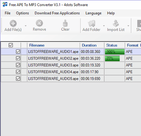This screenshot has width=141, height=136.
Task: Click the application logo in the title bar
Action: pos(5,4)
